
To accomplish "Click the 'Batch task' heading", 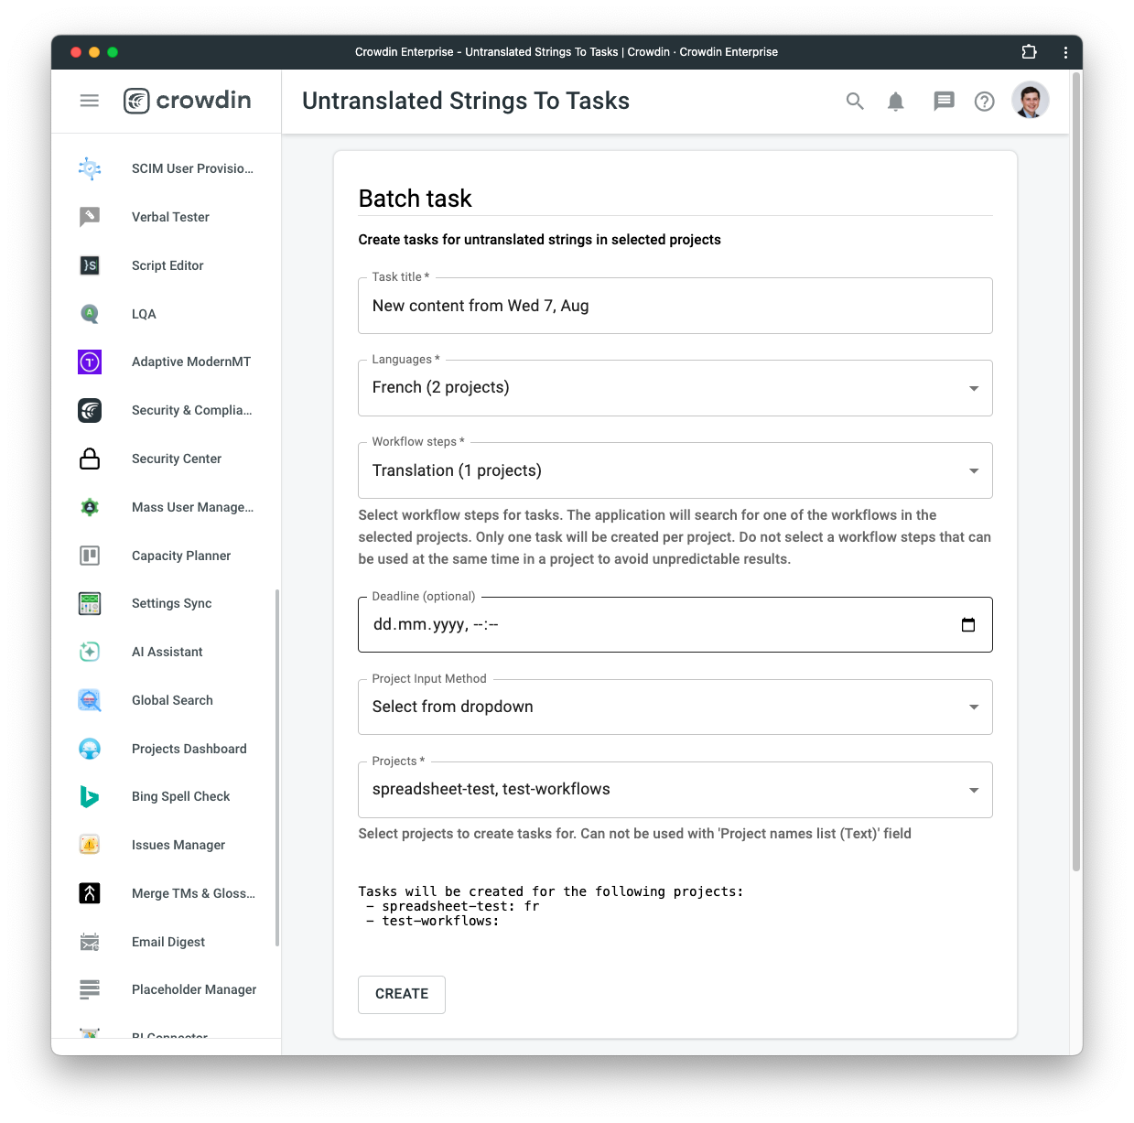I will coord(416,199).
